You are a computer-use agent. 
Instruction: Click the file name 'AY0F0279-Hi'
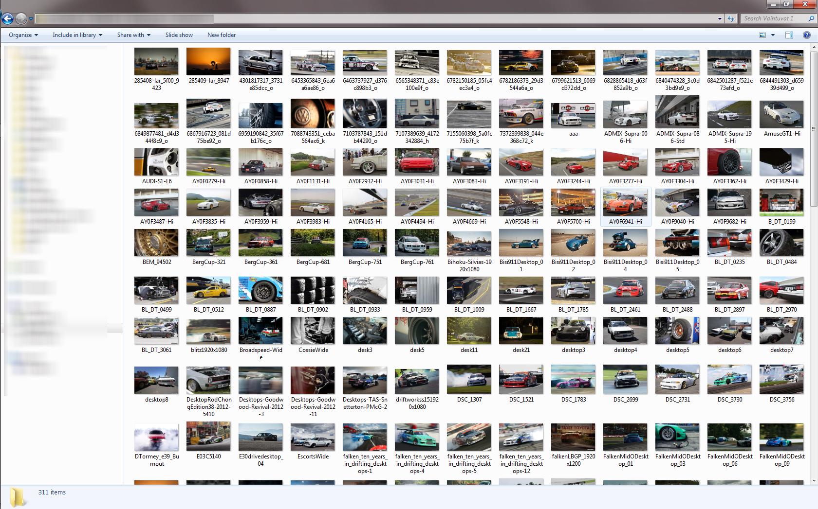[208, 181]
